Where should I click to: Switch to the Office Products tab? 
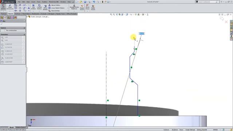coord(71,14)
